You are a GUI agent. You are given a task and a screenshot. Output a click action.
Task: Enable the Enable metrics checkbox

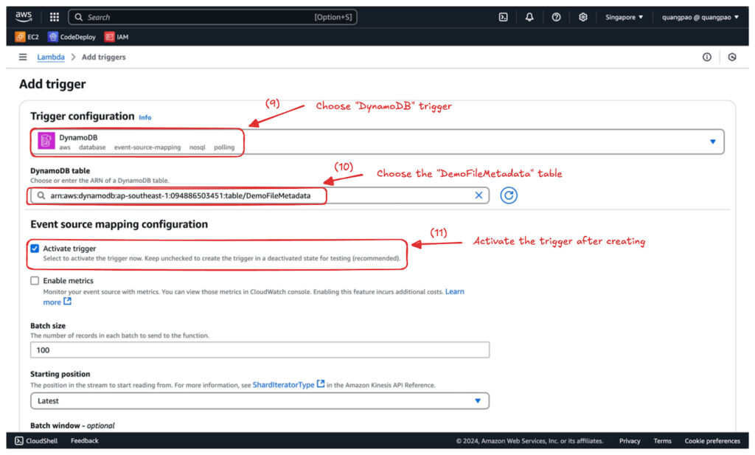[35, 281]
